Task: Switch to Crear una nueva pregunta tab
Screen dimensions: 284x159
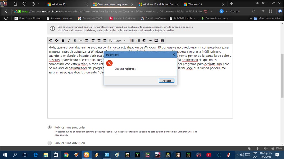Action: pos(113,4)
